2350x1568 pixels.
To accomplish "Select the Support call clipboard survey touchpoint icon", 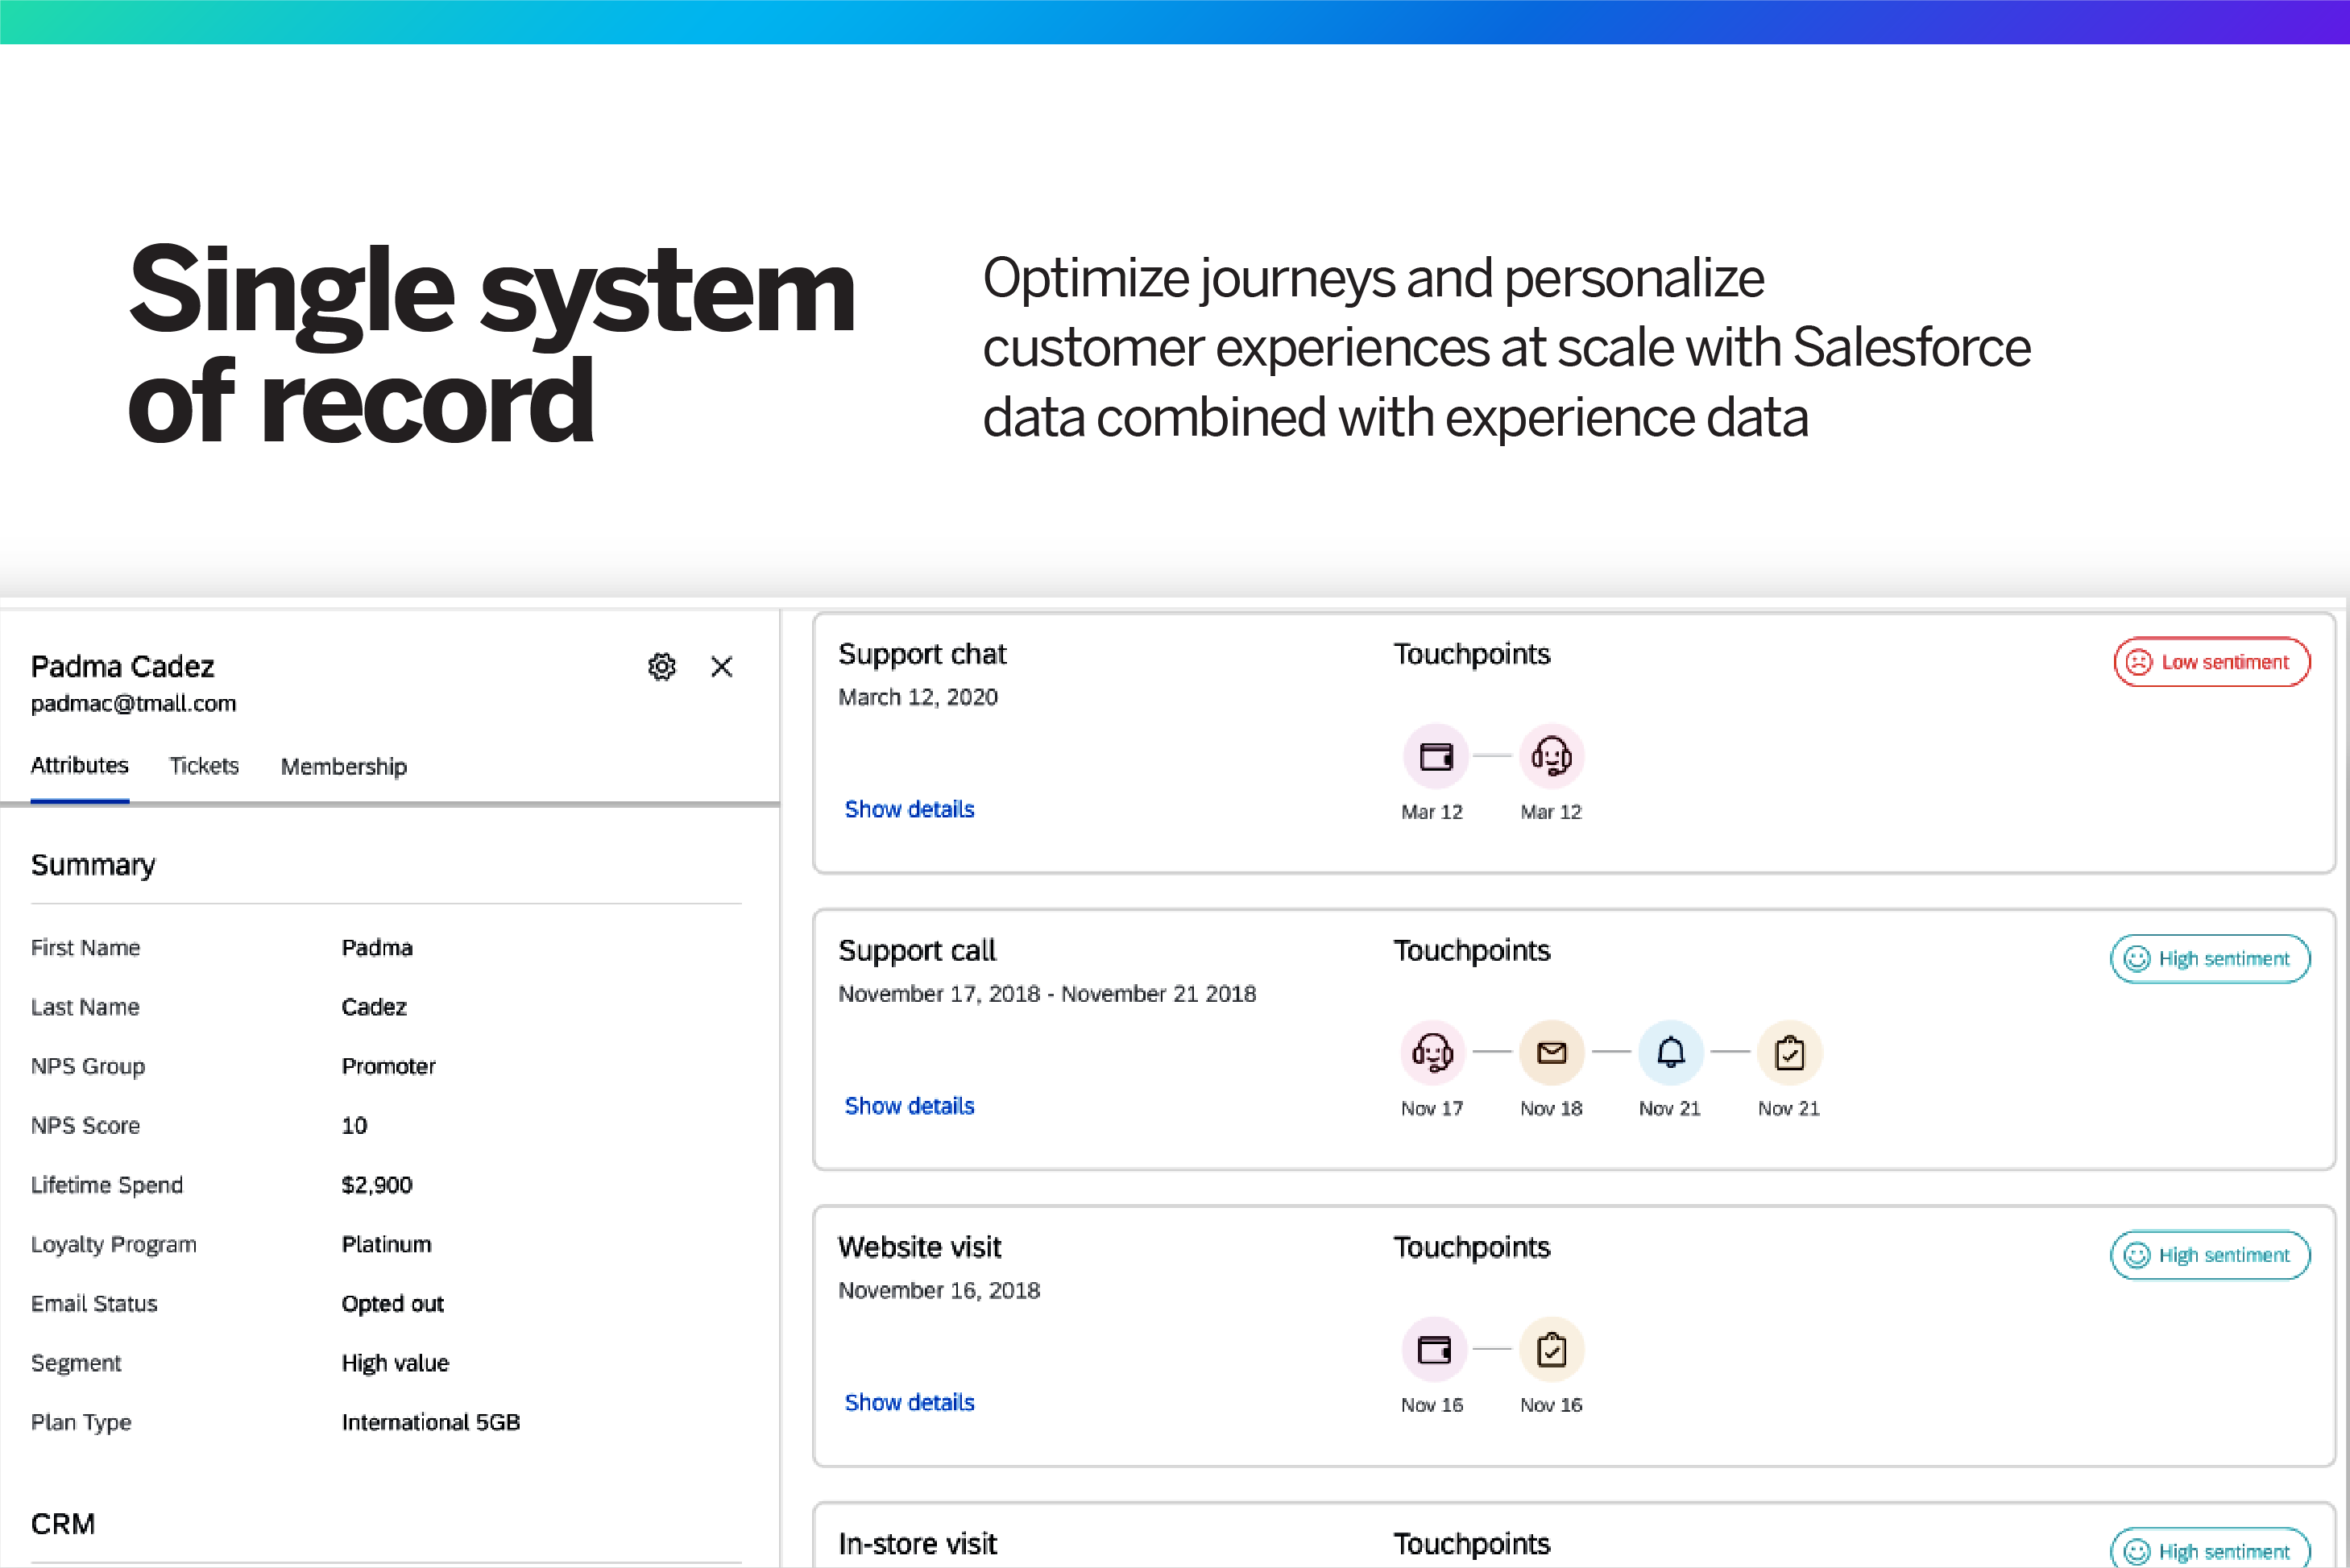I will (1788, 1052).
